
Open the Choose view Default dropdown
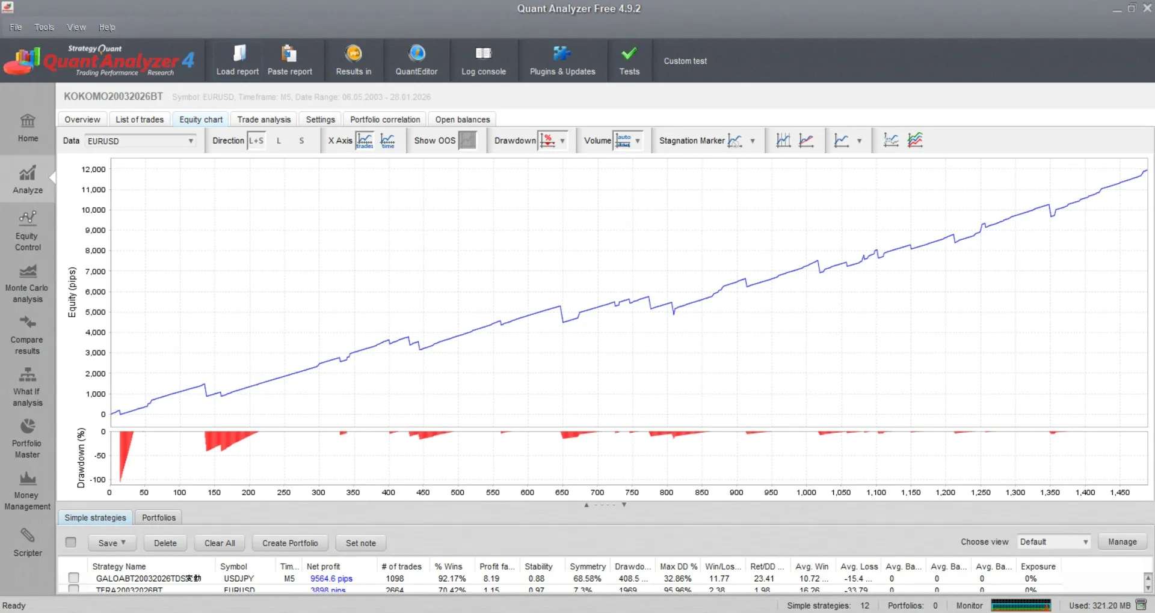1054,542
